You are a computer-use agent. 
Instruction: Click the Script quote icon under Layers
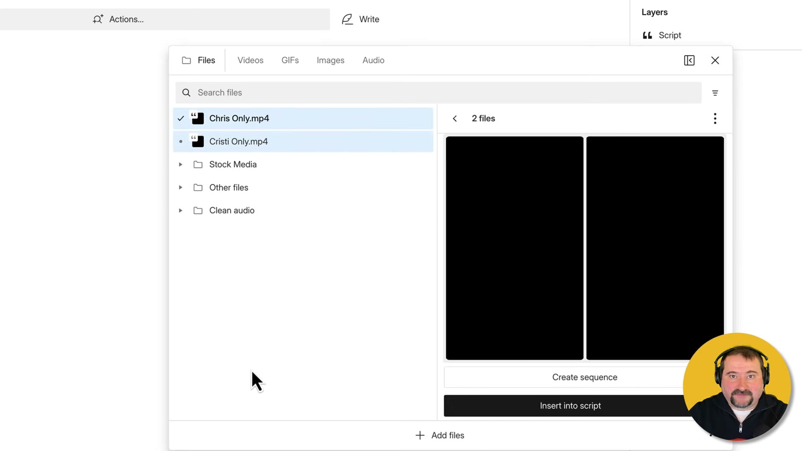647,35
